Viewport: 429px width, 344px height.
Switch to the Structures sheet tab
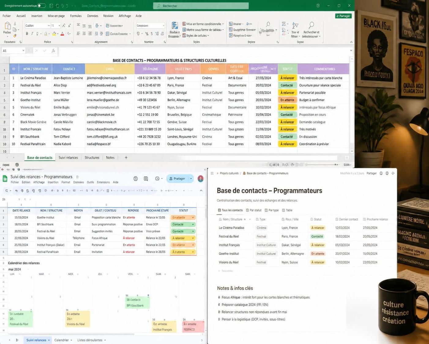coord(92,158)
